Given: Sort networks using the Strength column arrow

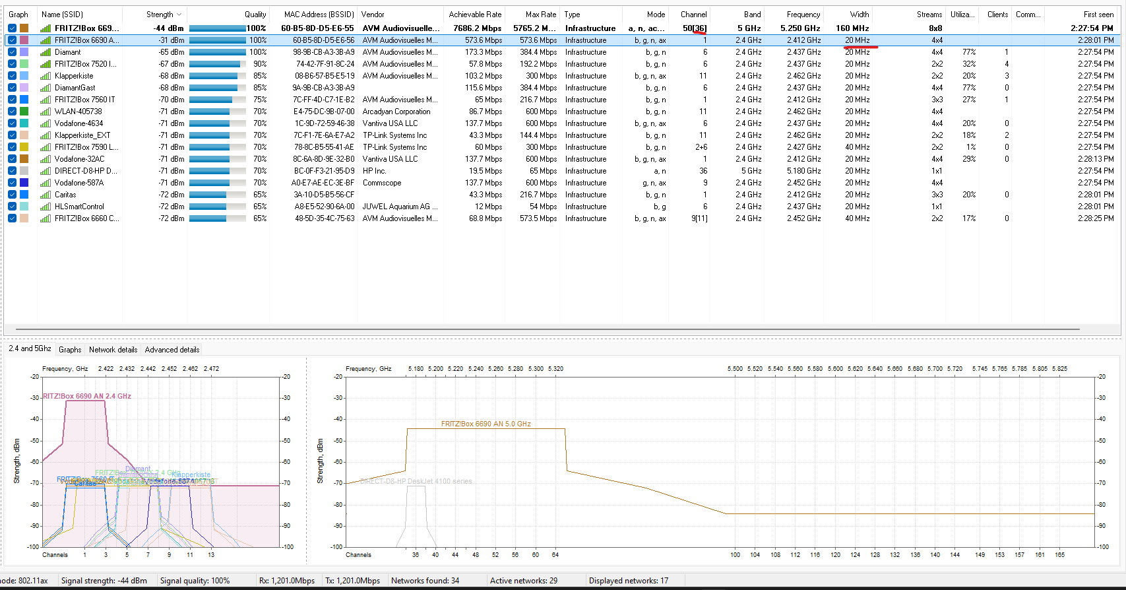Looking at the screenshot, I should click(x=179, y=15).
